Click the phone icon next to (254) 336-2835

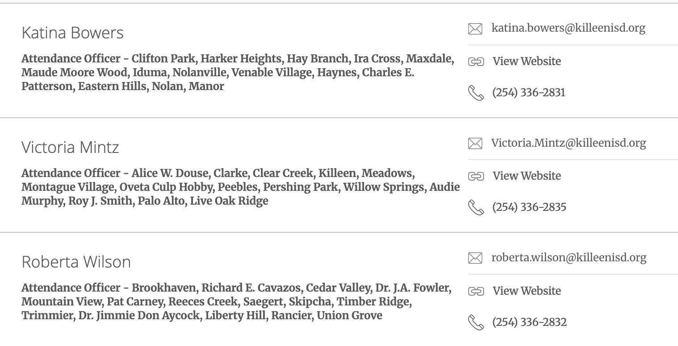pyautogui.click(x=476, y=208)
